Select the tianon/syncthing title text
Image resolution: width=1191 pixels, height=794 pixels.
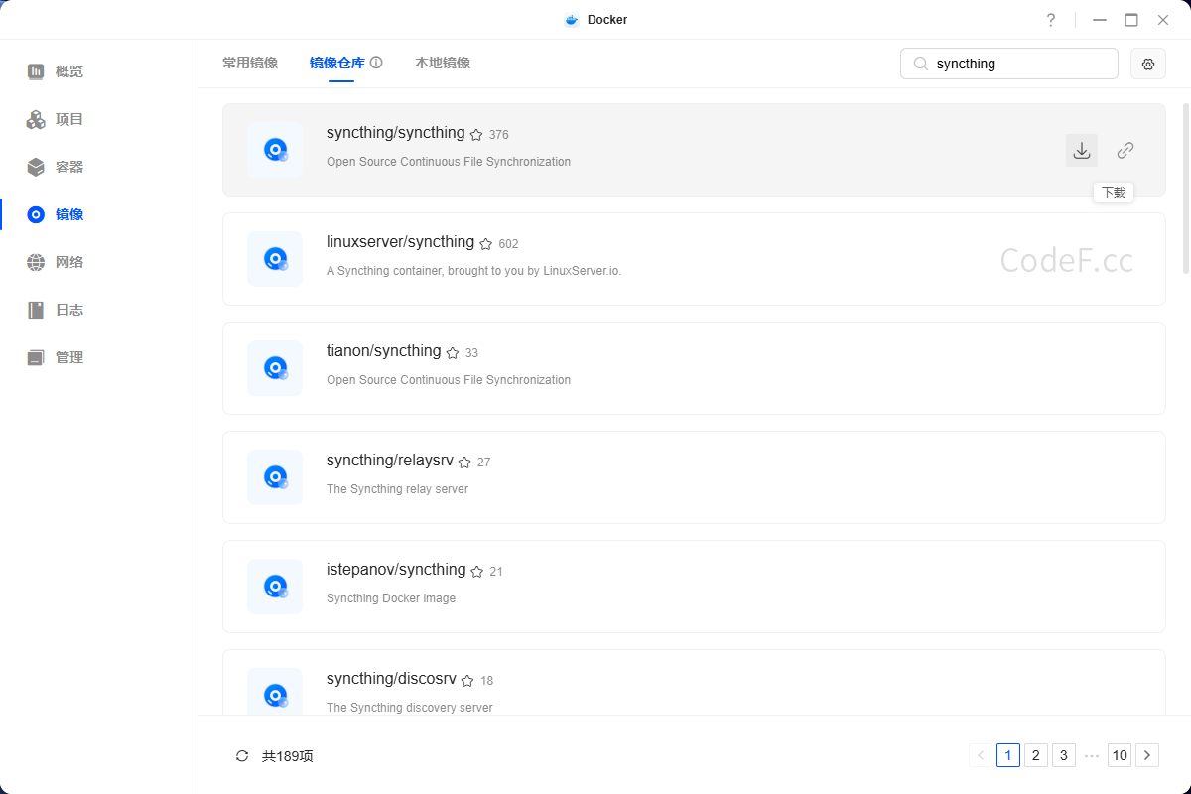click(384, 351)
